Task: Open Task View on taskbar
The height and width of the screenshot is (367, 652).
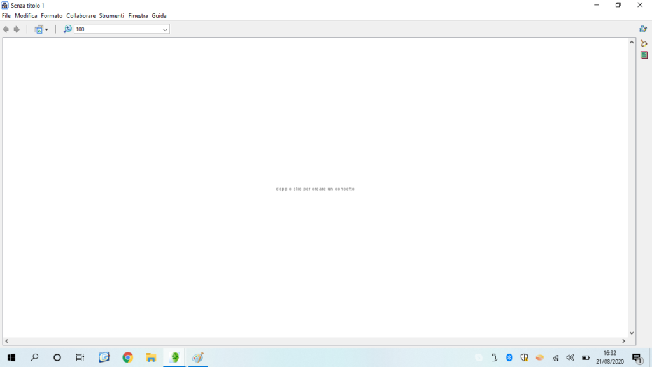Action: pos(80,357)
